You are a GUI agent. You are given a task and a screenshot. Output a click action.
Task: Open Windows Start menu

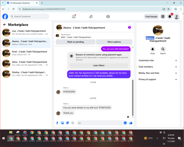pos(4,138)
